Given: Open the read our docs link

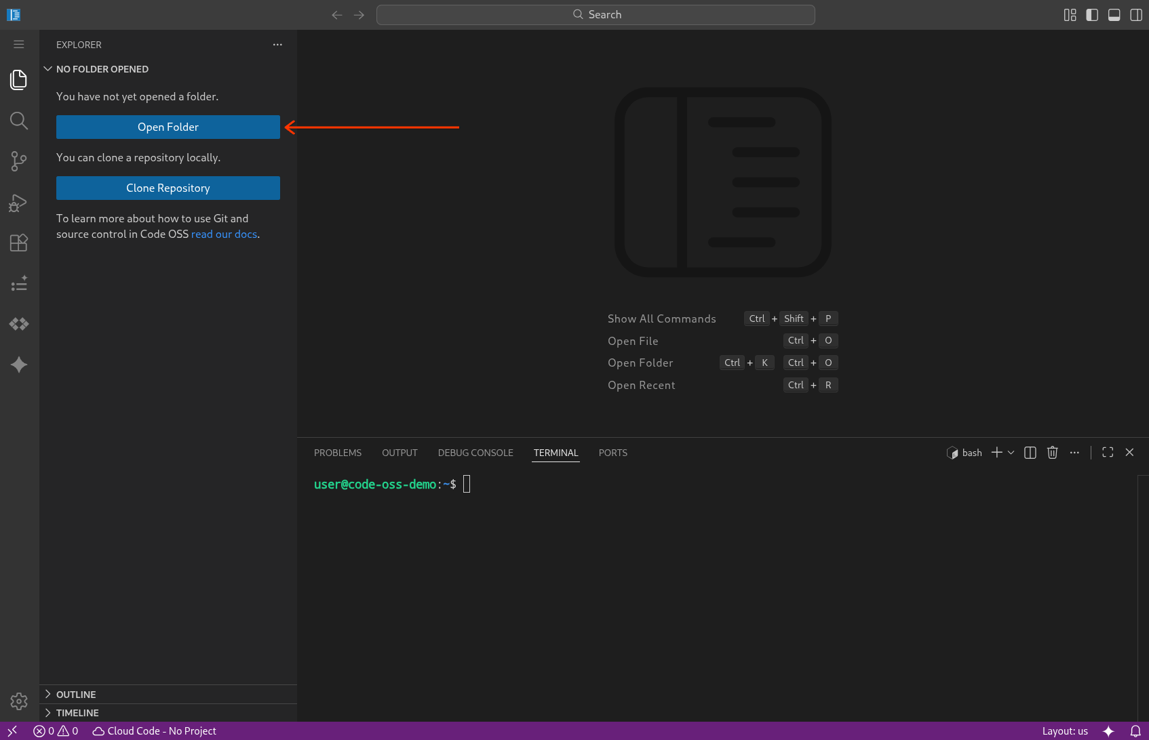Looking at the screenshot, I should [224, 234].
